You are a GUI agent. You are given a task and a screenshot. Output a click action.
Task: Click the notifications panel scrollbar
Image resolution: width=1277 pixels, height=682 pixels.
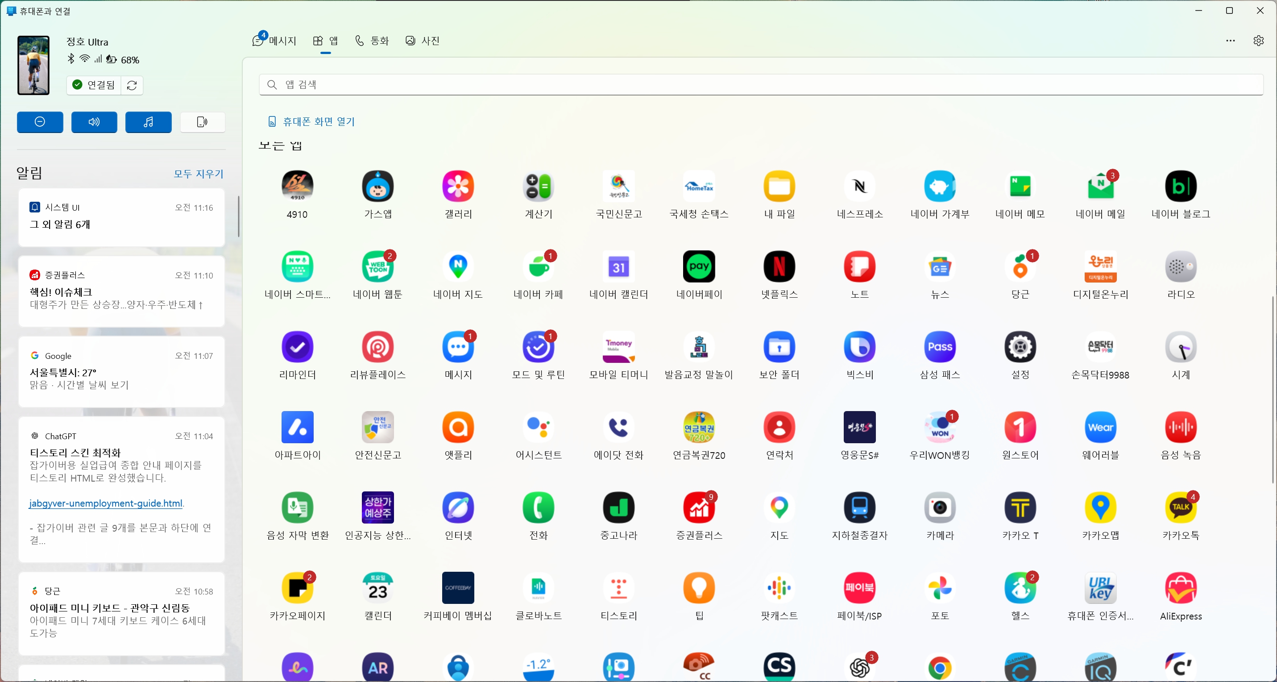tap(239, 216)
